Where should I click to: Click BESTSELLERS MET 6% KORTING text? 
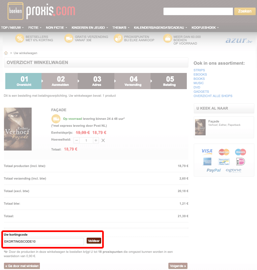click(39, 38)
